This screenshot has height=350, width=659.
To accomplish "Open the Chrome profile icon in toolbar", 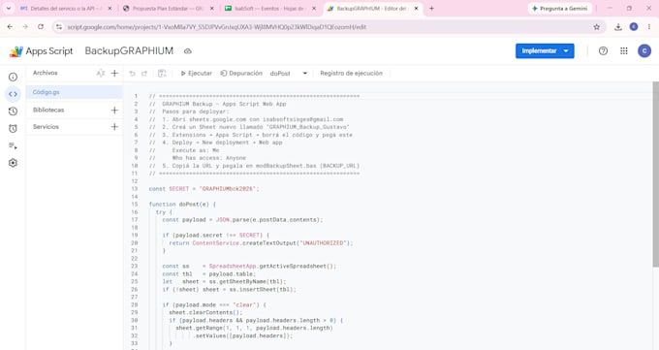I will [x=634, y=27].
